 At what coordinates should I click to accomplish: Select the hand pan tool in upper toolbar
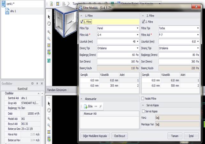click(x=49, y=23)
